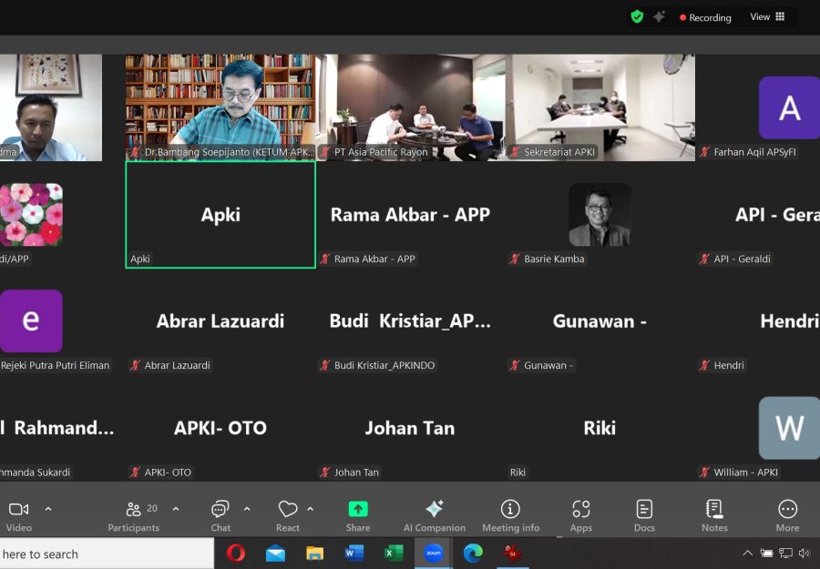This screenshot has width=820, height=569.
Task: Click the red Recording indicator
Action: pos(705,17)
